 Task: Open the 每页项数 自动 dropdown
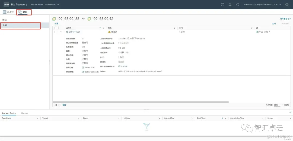coord(277,105)
